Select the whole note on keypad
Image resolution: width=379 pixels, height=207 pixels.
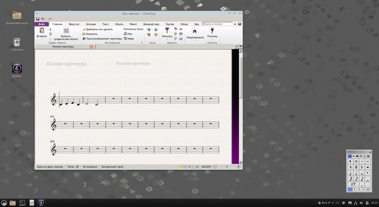click(362, 173)
